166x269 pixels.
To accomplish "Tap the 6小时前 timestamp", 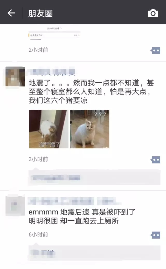I will (38, 234).
